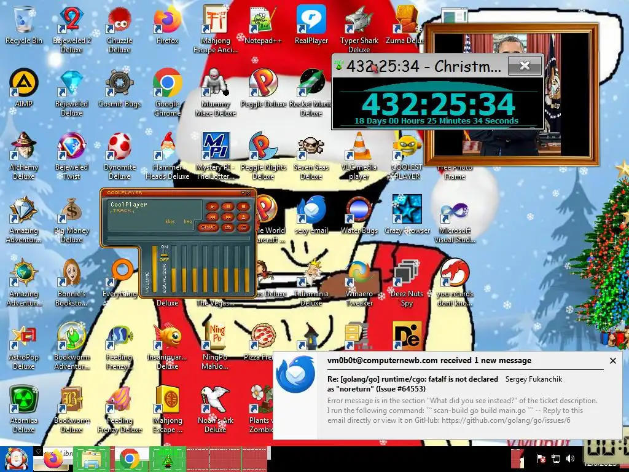Screen dimensions: 629x472
Task: Open Noah's Ark Deluxe desktop icon
Action: [x=215, y=409]
